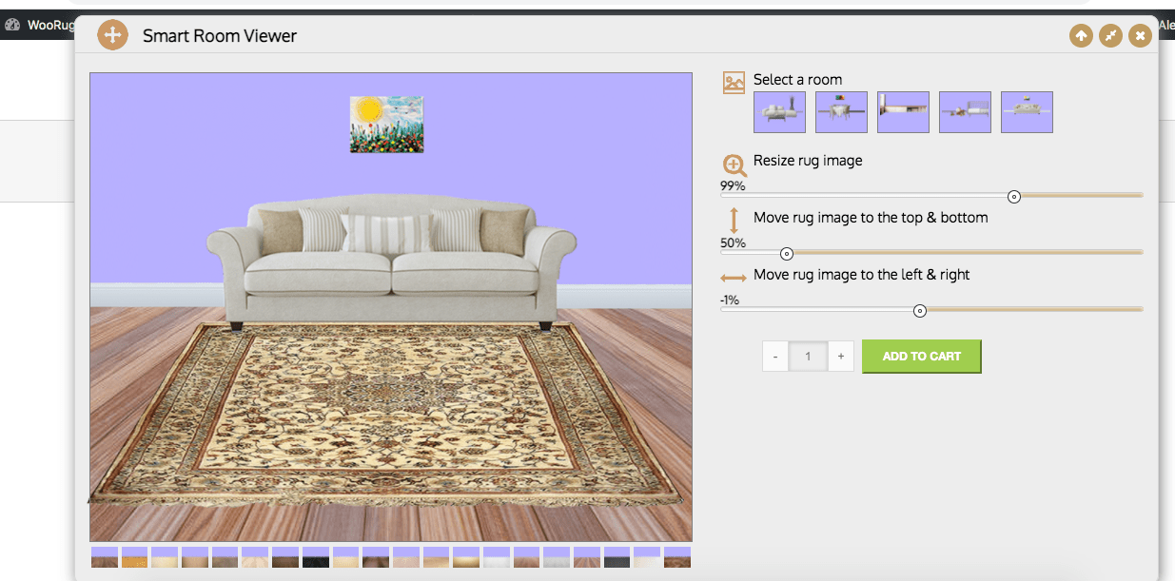Click the Resize rug image slider handle at 99%

1013,196
